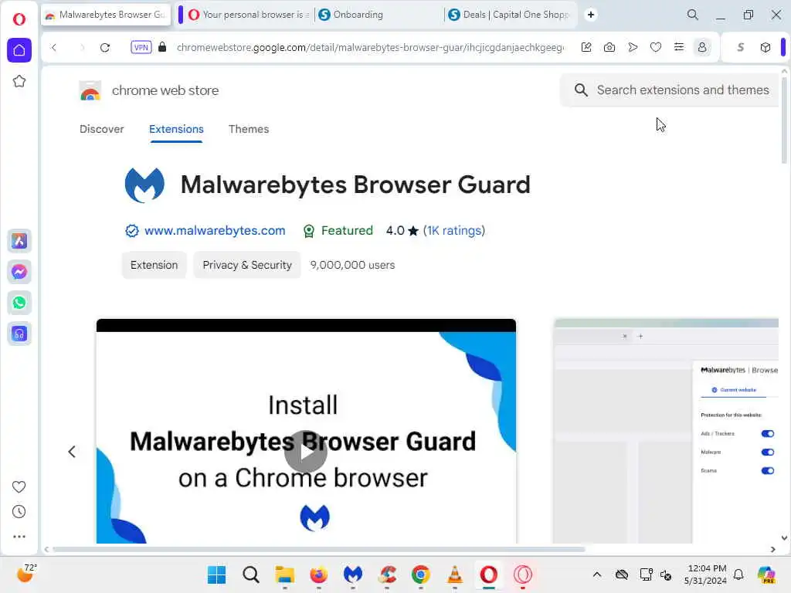This screenshot has height=593, width=791.
Task: Open Easy Setup sliders icon
Action: 678,47
